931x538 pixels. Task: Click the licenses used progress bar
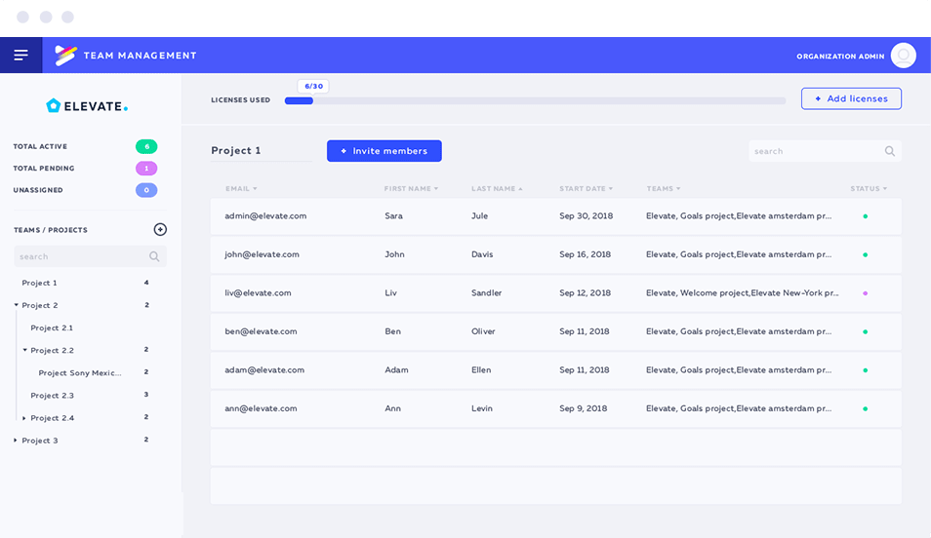535,100
